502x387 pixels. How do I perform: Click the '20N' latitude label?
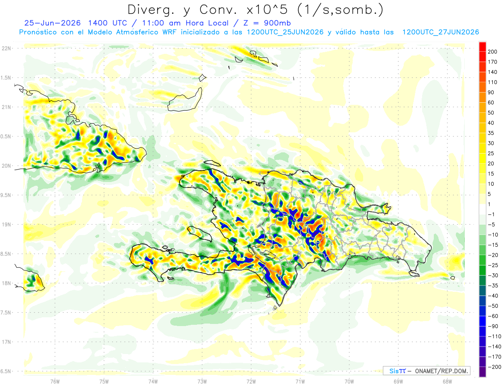[7, 166]
